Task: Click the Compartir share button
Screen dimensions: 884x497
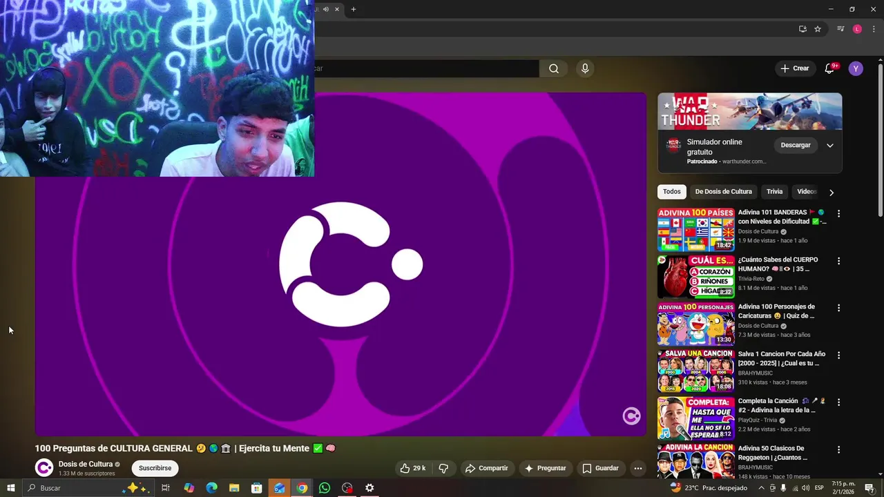Action: click(x=486, y=468)
